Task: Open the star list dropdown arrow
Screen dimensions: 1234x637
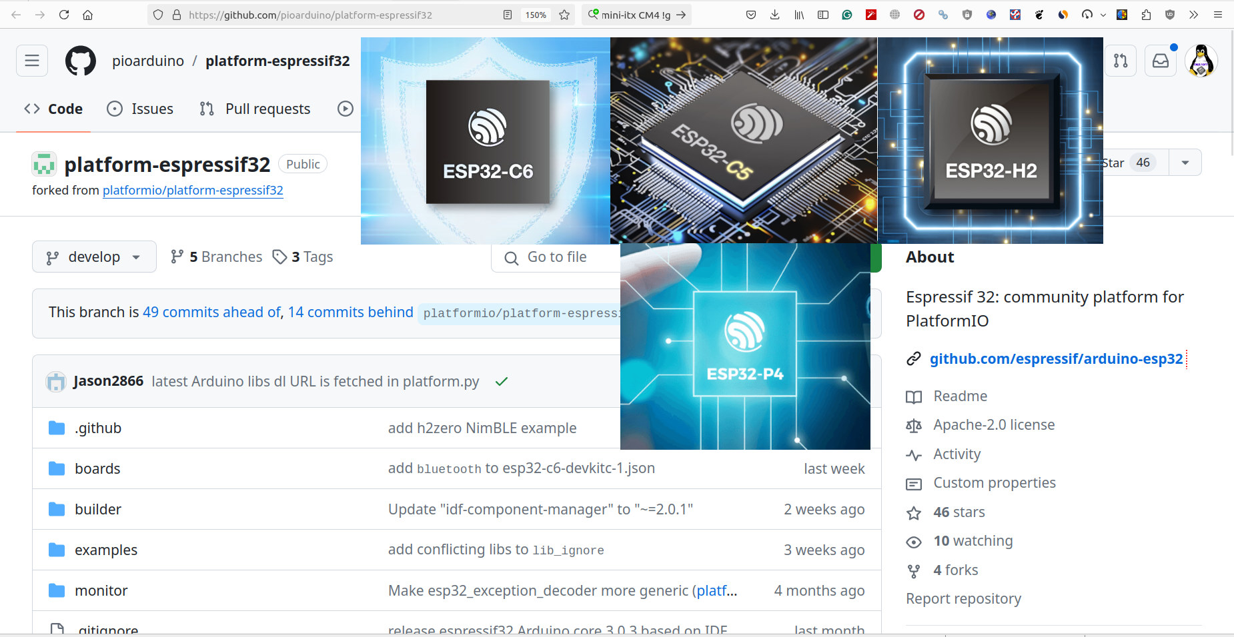Action: coord(1185,163)
